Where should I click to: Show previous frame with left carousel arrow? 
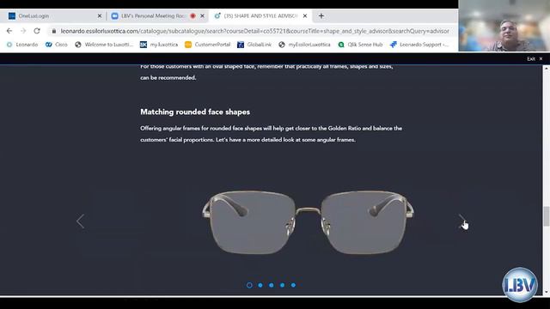click(x=80, y=221)
